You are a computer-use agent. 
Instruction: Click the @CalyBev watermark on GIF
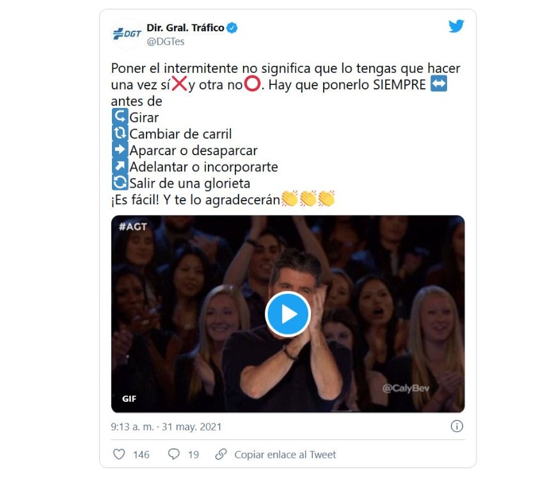(406, 388)
